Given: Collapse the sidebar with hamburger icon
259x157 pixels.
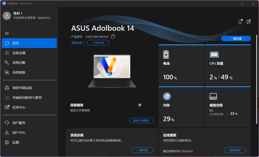Looking at the screenshot, I should (7, 33).
